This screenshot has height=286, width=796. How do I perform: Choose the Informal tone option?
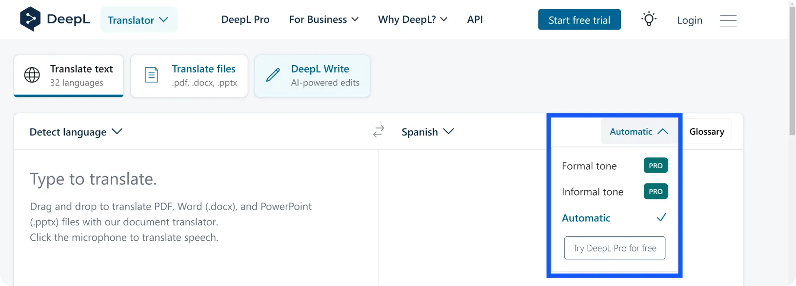(x=615, y=192)
